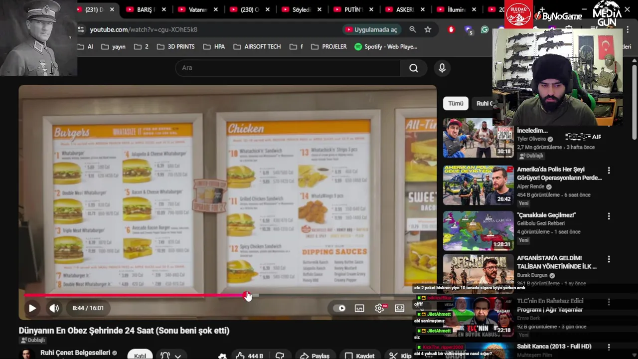Click the video progress bar scrubber
The image size is (638, 359).
point(247,296)
